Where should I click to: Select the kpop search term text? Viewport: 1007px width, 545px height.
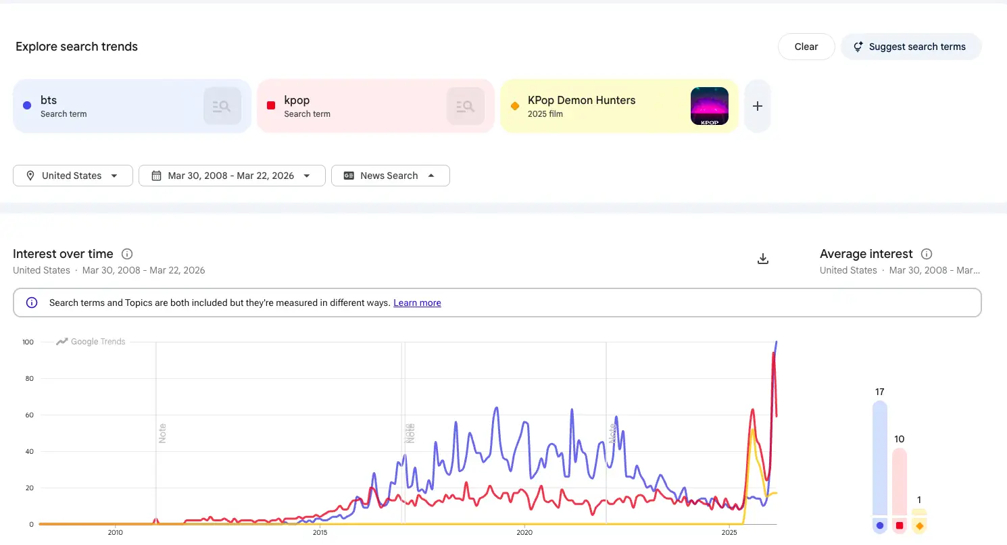click(297, 100)
